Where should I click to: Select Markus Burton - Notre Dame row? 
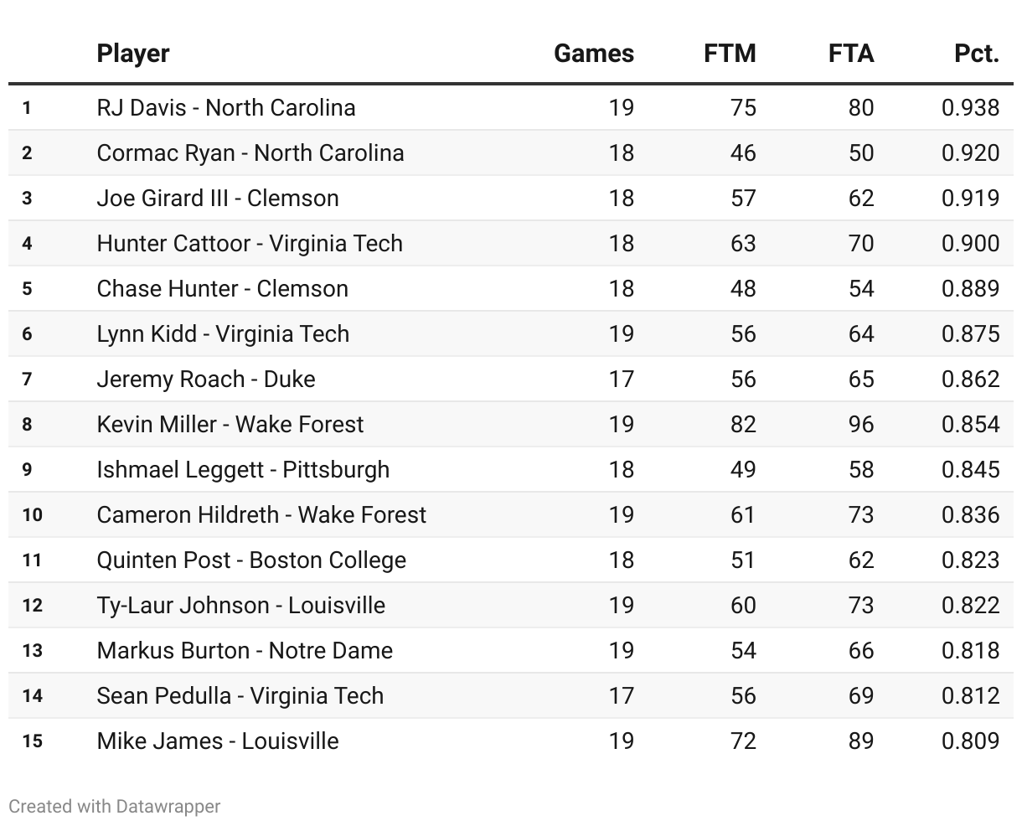click(511, 650)
